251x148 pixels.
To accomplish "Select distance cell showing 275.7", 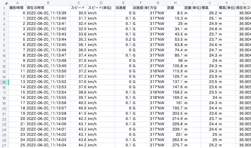I will tap(175, 145).
